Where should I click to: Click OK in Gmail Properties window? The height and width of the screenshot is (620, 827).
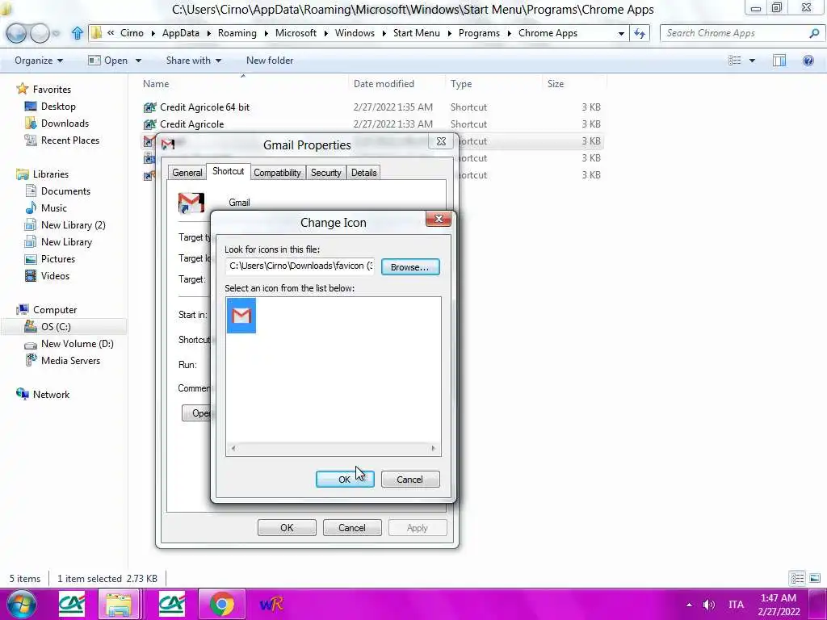[287, 528]
